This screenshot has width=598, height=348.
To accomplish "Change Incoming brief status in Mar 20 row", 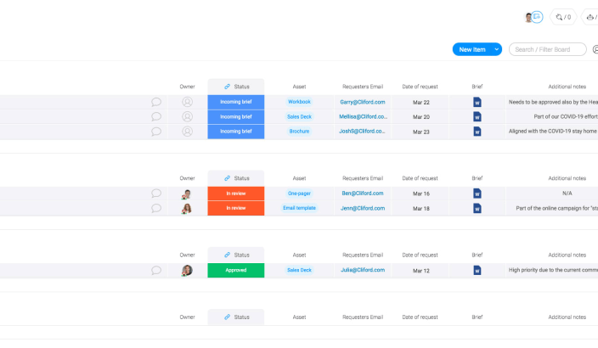I will coord(235,116).
